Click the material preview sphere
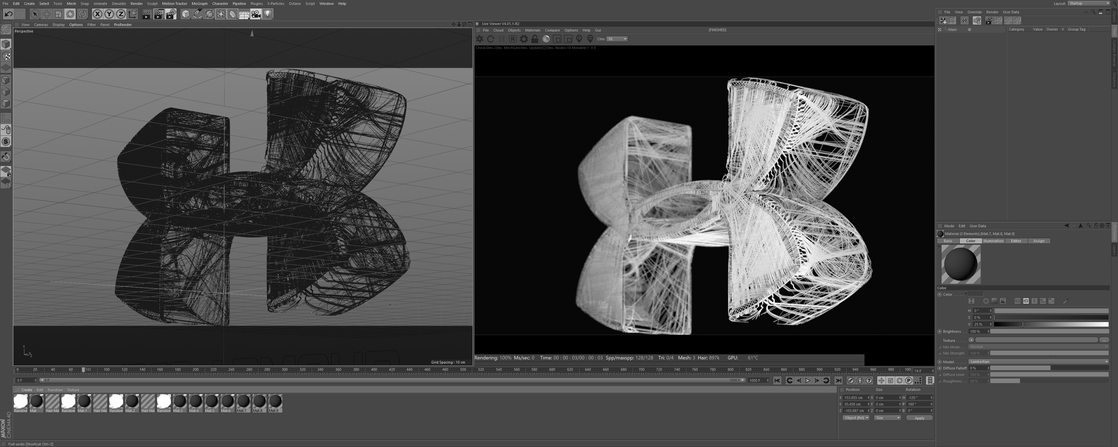Image resolution: width=1118 pixels, height=447 pixels. click(960, 264)
